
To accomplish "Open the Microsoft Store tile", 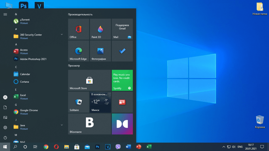I will tap(90, 80).
